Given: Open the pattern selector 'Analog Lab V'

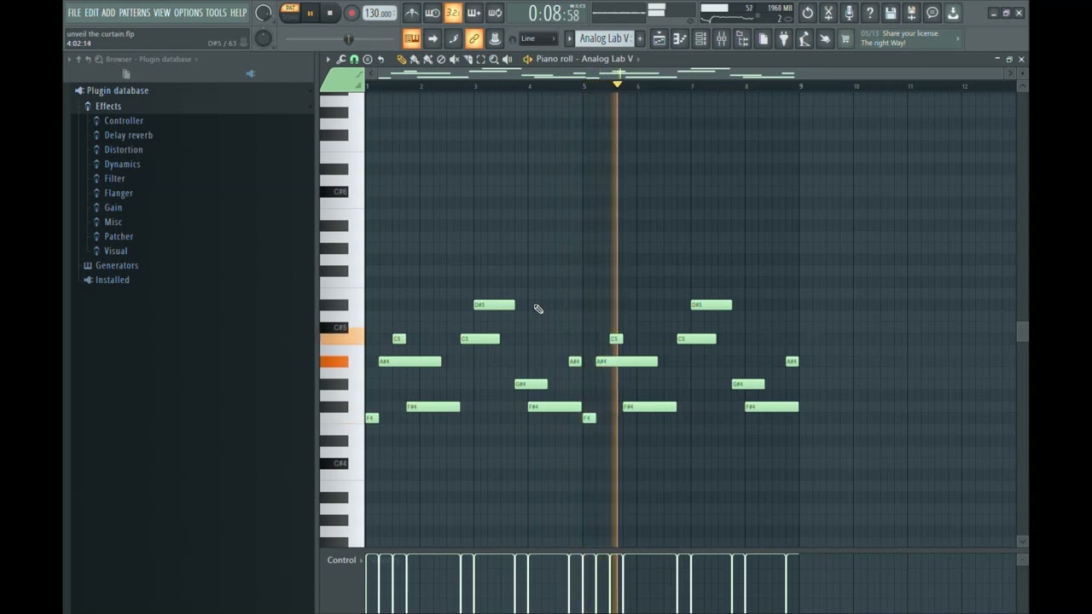Looking at the screenshot, I should coord(604,38).
